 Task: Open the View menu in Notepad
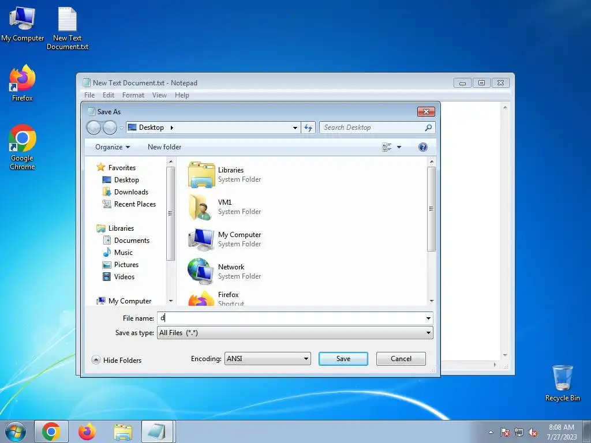tap(159, 95)
